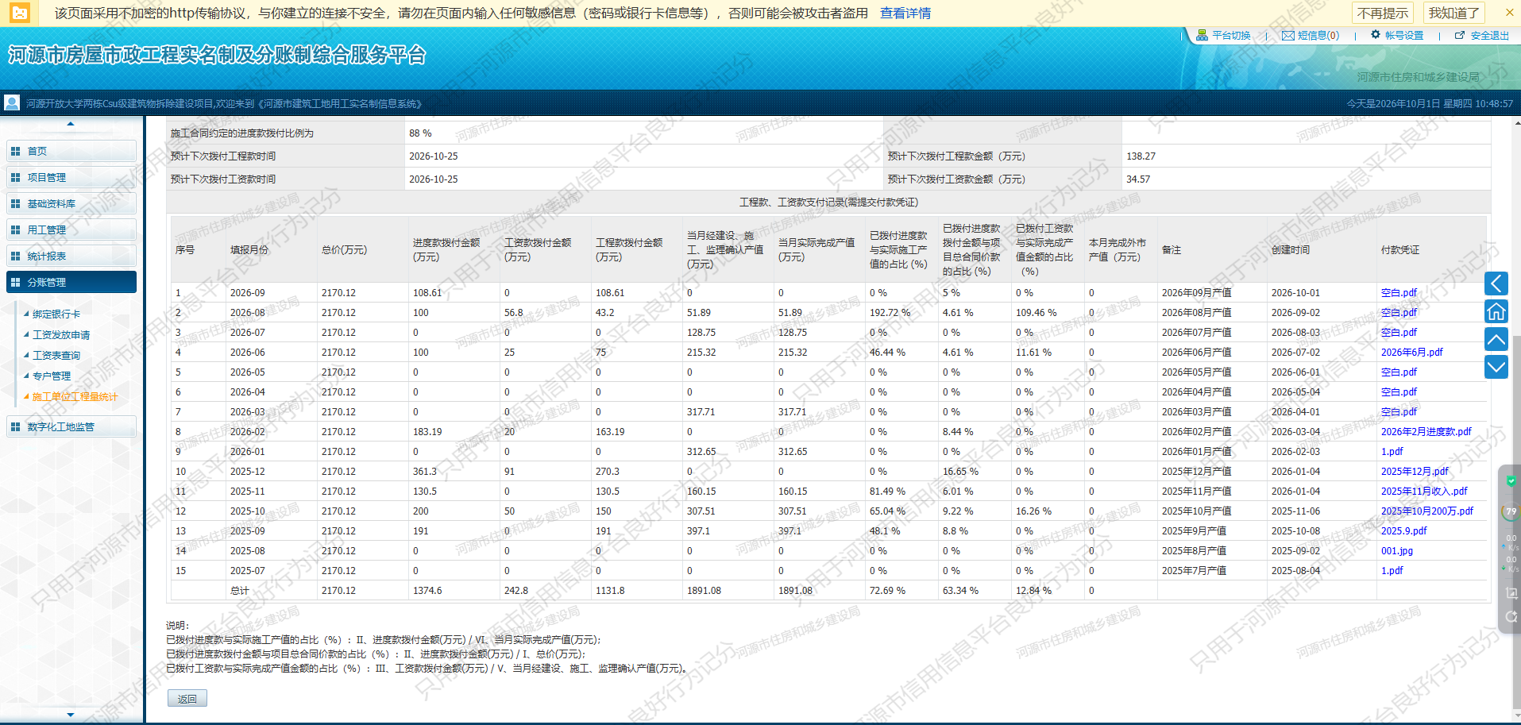Screen dimensions: 1521x725
Task: Open 001.jpg voucher link
Action: [x=1396, y=551]
